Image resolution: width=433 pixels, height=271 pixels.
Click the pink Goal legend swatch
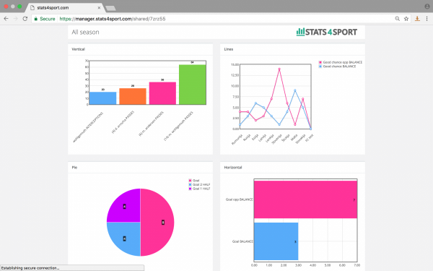click(190, 181)
